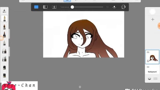Viewport: 160px width, 90px height.
Task: Add a new layer with plus icon
Action: [153, 19]
